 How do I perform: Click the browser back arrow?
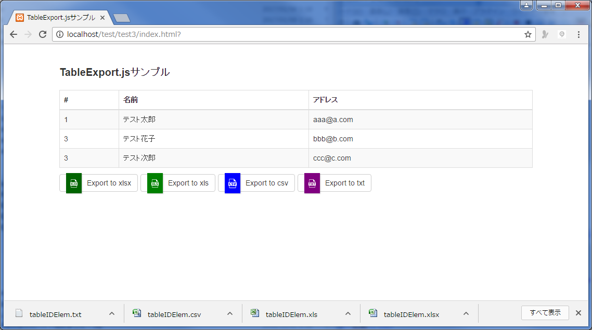(x=14, y=34)
